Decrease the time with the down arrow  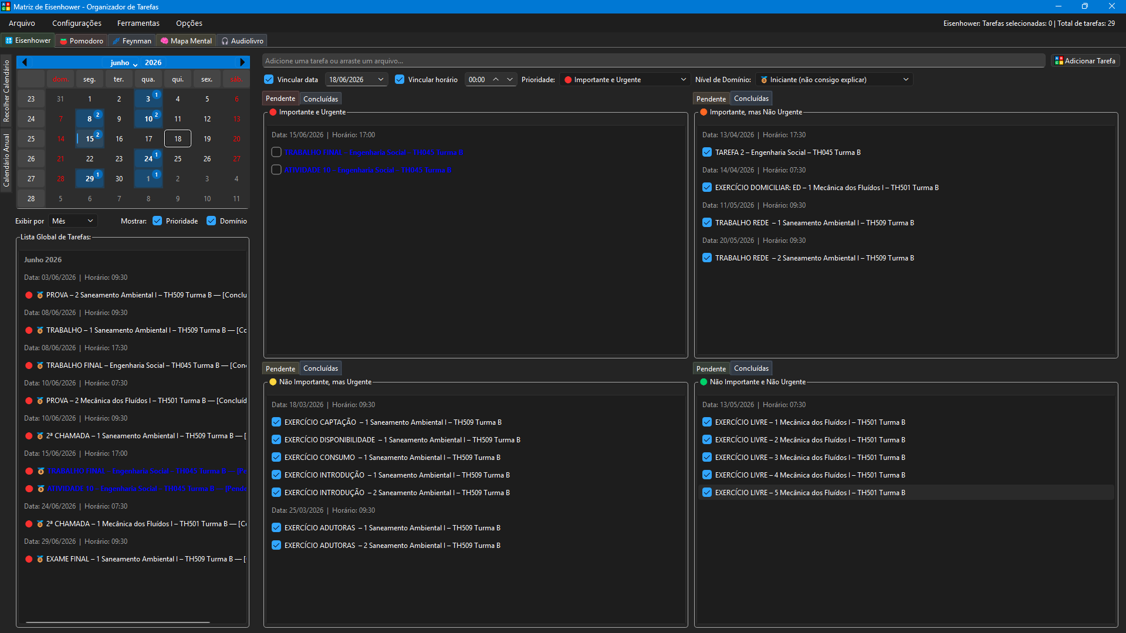pyautogui.click(x=510, y=79)
